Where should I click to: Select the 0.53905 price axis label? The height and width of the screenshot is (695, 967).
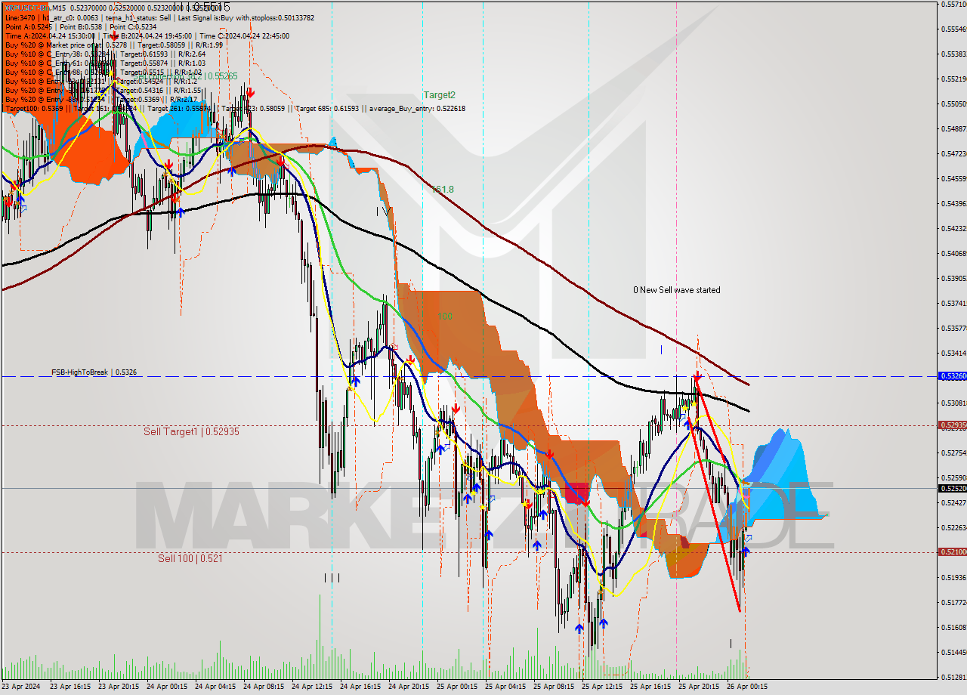(953, 278)
